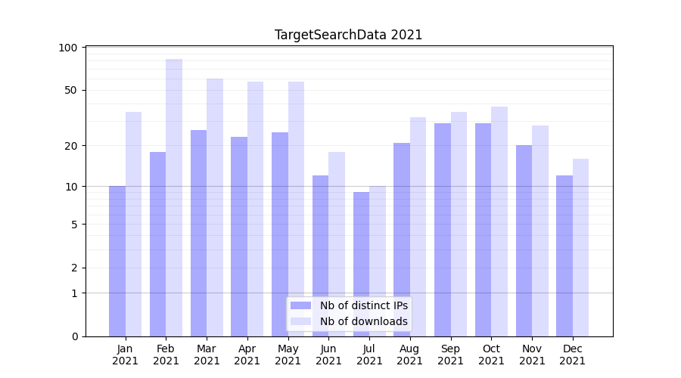Select the Mar 2021 distinct IPs bar
The image size is (681, 378).
(x=198, y=233)
